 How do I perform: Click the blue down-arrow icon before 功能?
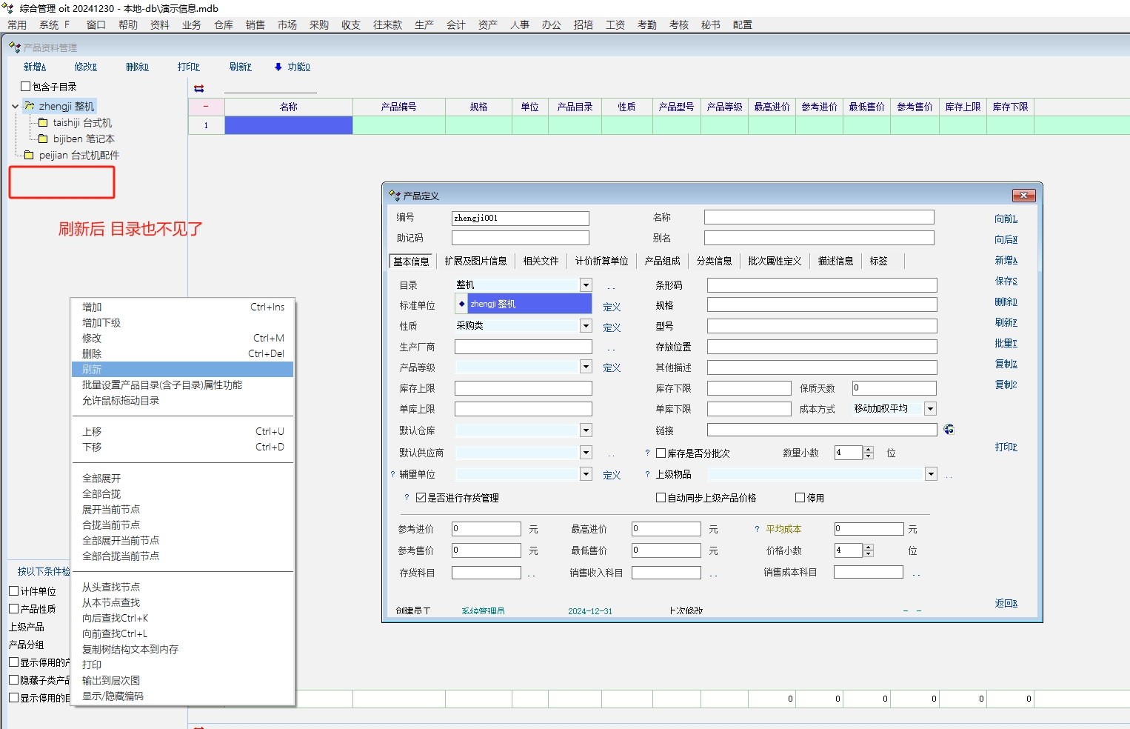coord(278,67)
